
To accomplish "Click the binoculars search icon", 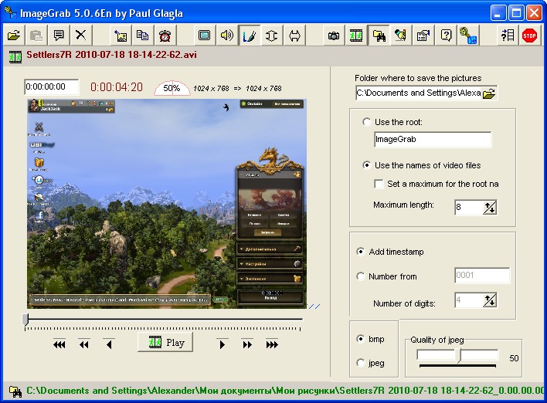I will (x=379, y=36).
